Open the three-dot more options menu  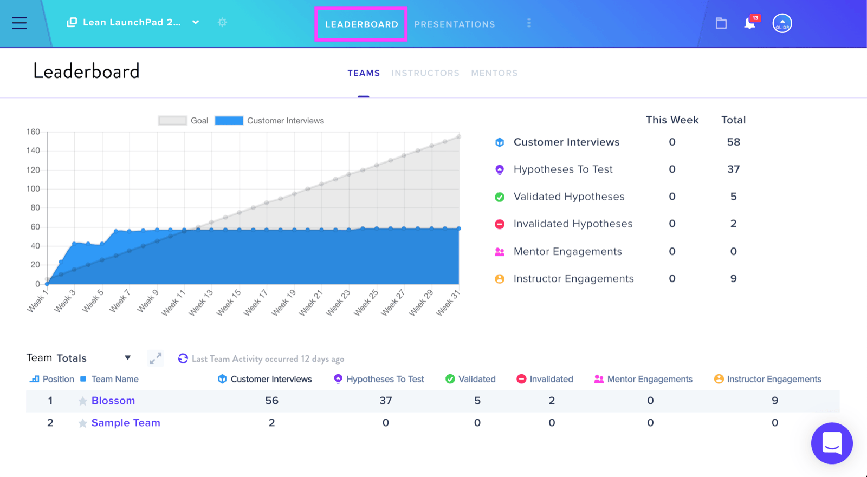click(529, 23)
